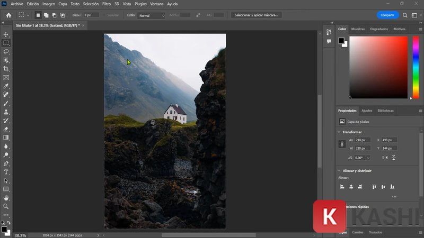Open the Ventana menu
This screenshot has width=424, height=238.
[157, 4]
